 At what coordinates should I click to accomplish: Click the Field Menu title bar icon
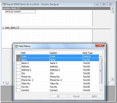pyautogui.click(x=16, y=46)
